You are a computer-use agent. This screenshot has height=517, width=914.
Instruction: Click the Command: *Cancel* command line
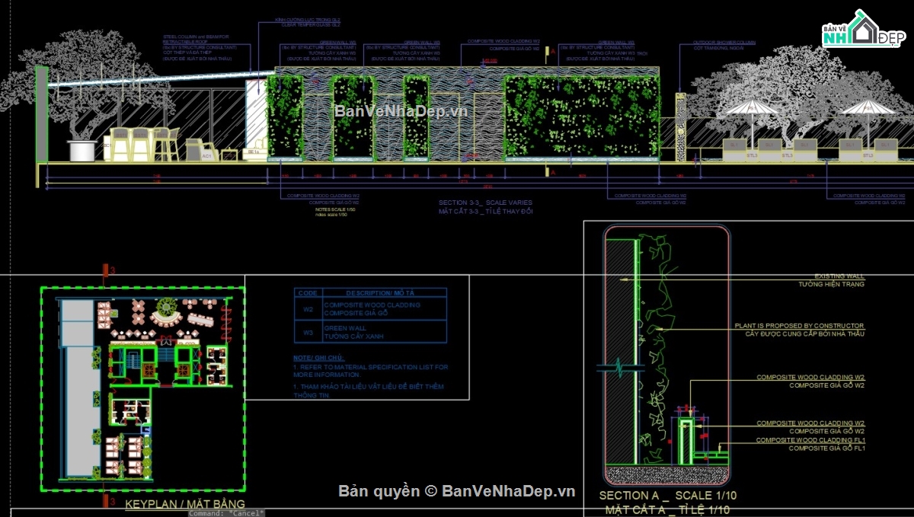point(226,512)
